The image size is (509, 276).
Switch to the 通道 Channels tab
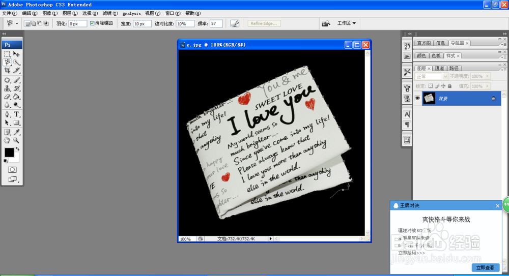tap(439, 68)
